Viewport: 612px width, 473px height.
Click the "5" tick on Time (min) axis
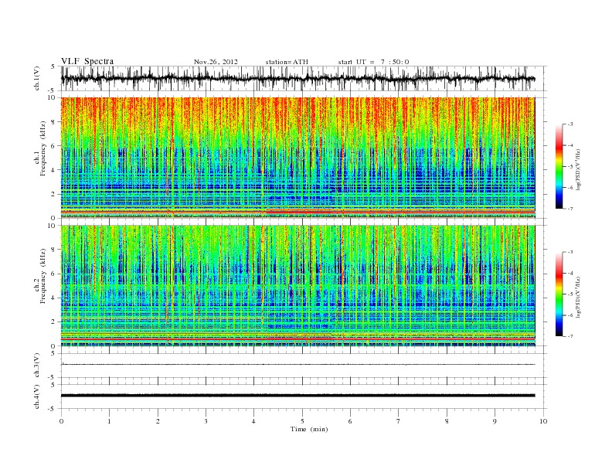302,421
